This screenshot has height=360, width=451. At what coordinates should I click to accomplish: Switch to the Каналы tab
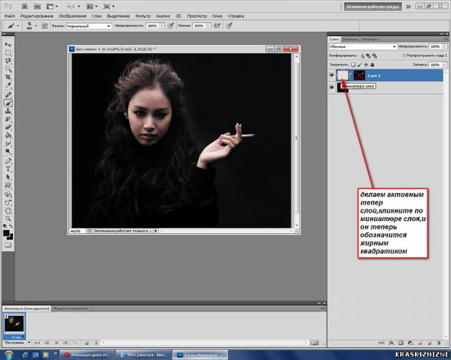[350, 39]
